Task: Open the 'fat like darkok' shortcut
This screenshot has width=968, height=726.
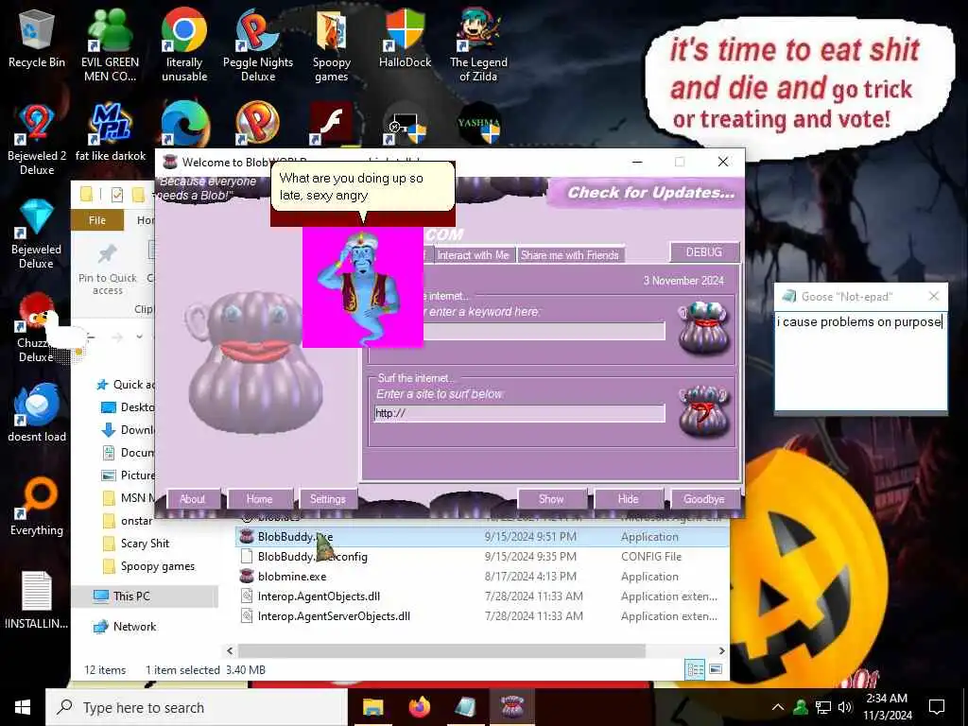Action: (x=111, y=132)
